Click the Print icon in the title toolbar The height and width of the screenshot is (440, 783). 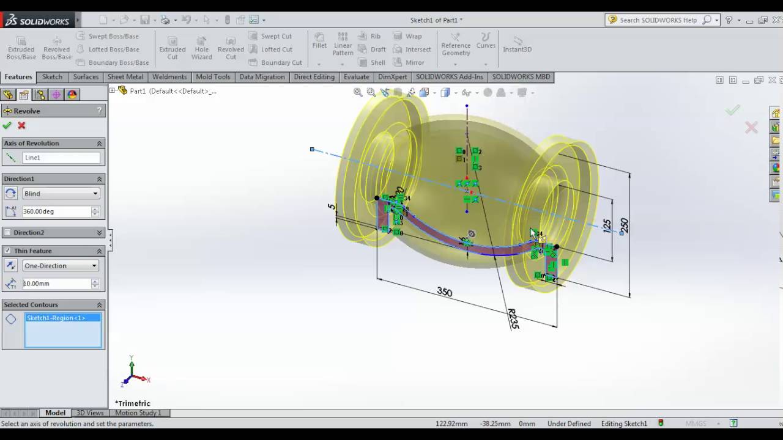(165, 20)
